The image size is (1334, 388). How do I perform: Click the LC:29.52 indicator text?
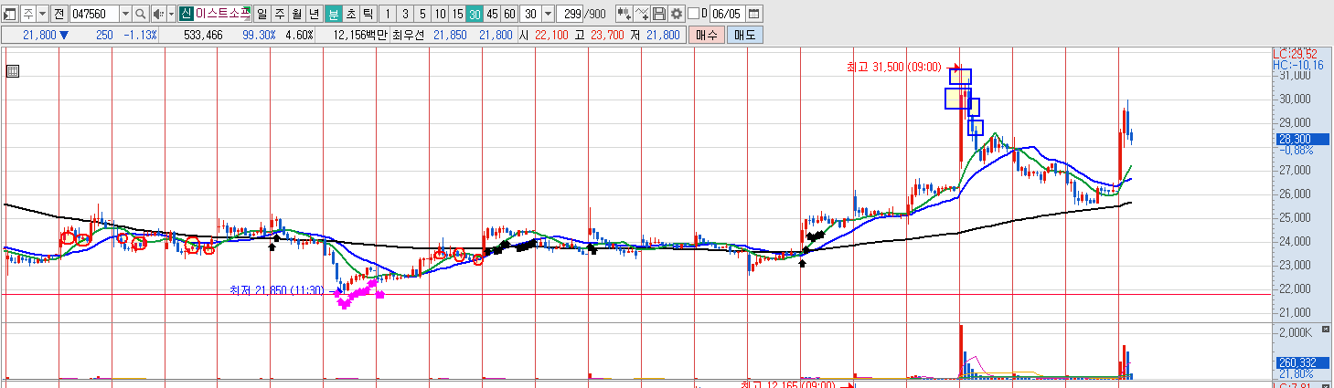[x=1296, y=54]
